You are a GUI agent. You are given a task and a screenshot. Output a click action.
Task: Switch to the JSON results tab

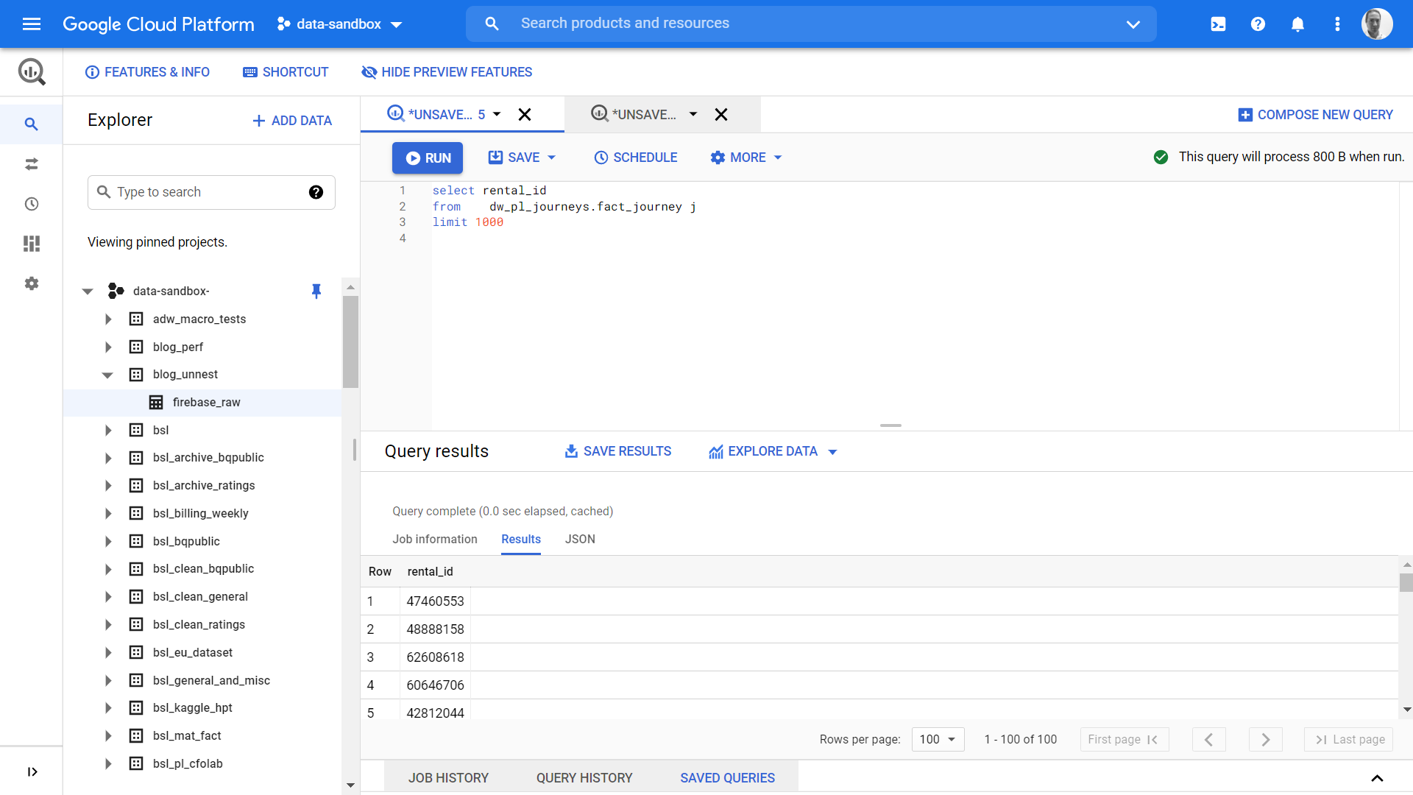(580, 540)
